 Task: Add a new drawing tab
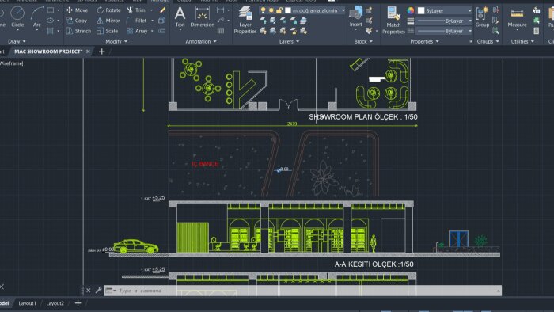coord(102,51)
